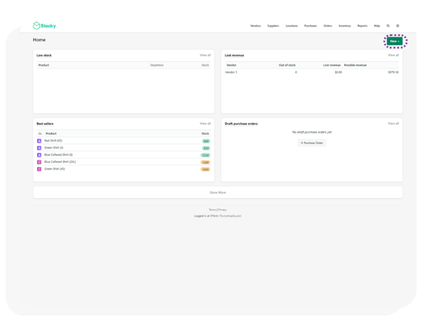The height and width of the screenshot is (326, 435).
Task: Click stock badge for Red Shirt (XS)
Action: (206, 141)
